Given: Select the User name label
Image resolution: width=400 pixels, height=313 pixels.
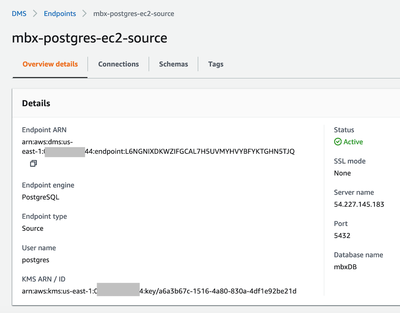Looking at the screenshot, I should tap(39, 248).
